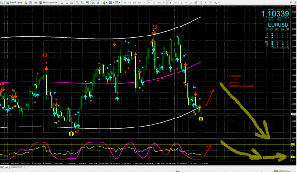Switch to the GBPUSD,H1 chart tab

17,167
